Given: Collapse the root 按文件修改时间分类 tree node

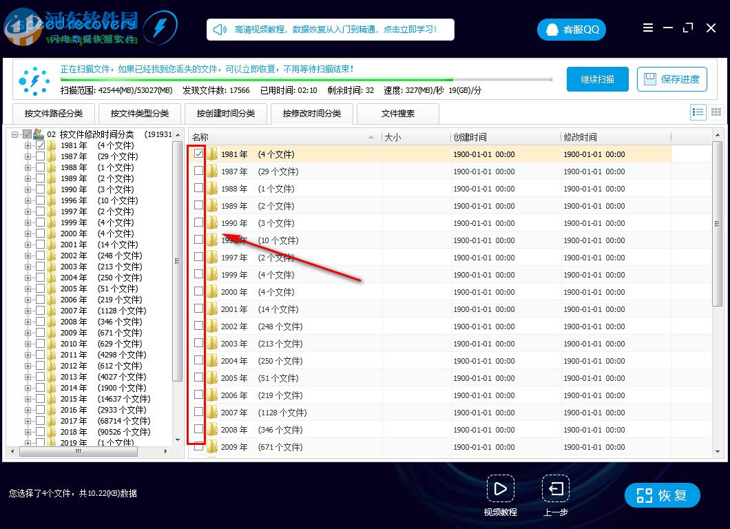Looking at the screenshot, I should point(15,134).
